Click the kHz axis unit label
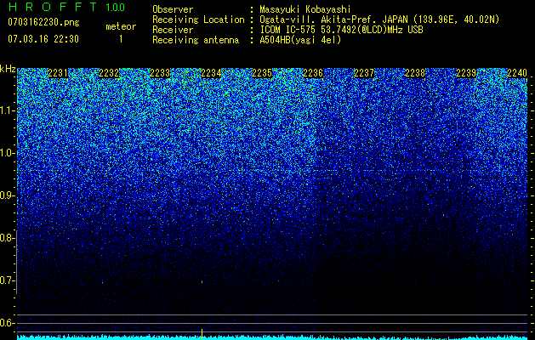The width and height of the screenshot is (535, 340). 8,69
